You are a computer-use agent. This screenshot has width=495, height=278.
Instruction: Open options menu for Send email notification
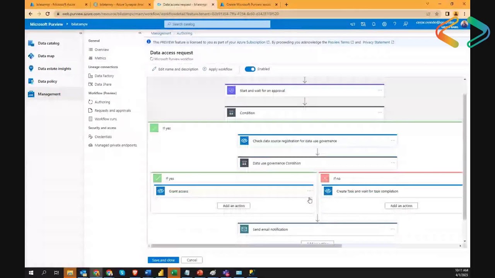(x=393, y=229)
